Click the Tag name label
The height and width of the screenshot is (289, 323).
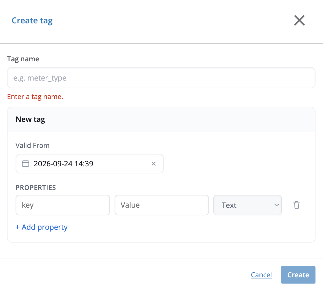tap(23, 59)
